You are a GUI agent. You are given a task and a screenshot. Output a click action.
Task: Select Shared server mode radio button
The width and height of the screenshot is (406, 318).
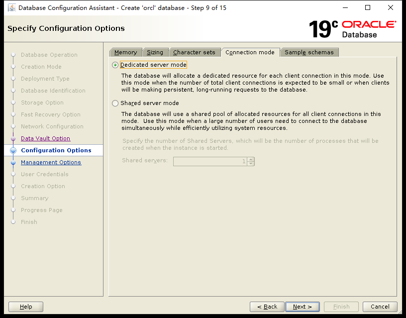tap(115, 104)
